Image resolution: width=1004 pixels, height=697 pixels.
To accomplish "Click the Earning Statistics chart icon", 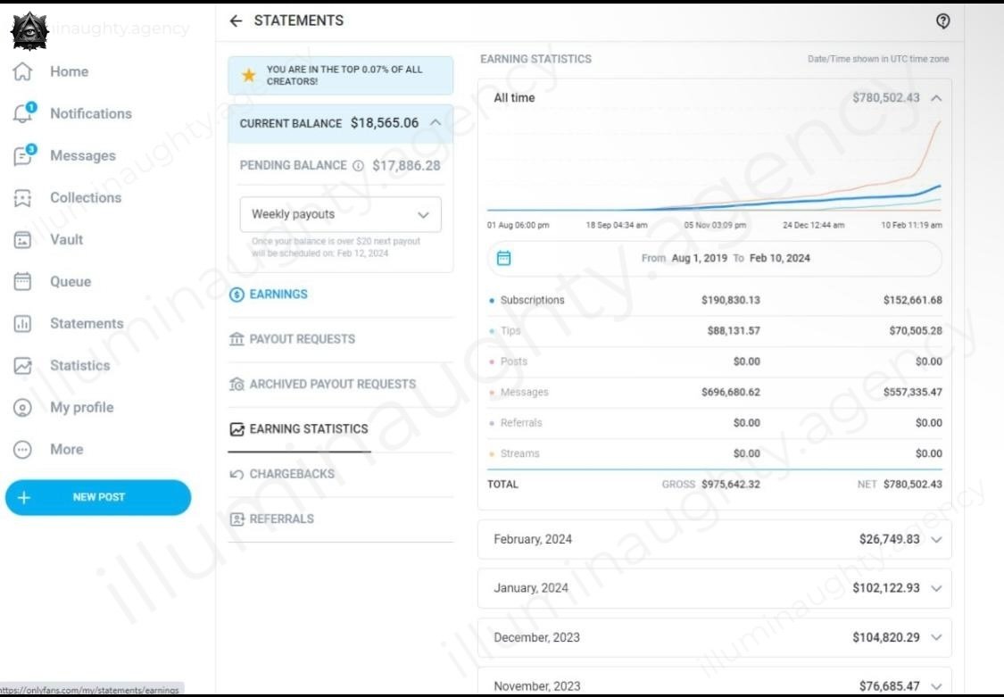I will (x=236, y=429).
